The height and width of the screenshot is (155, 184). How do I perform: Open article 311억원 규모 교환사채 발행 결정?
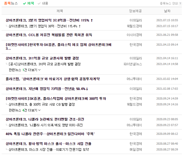coord(42,58)
